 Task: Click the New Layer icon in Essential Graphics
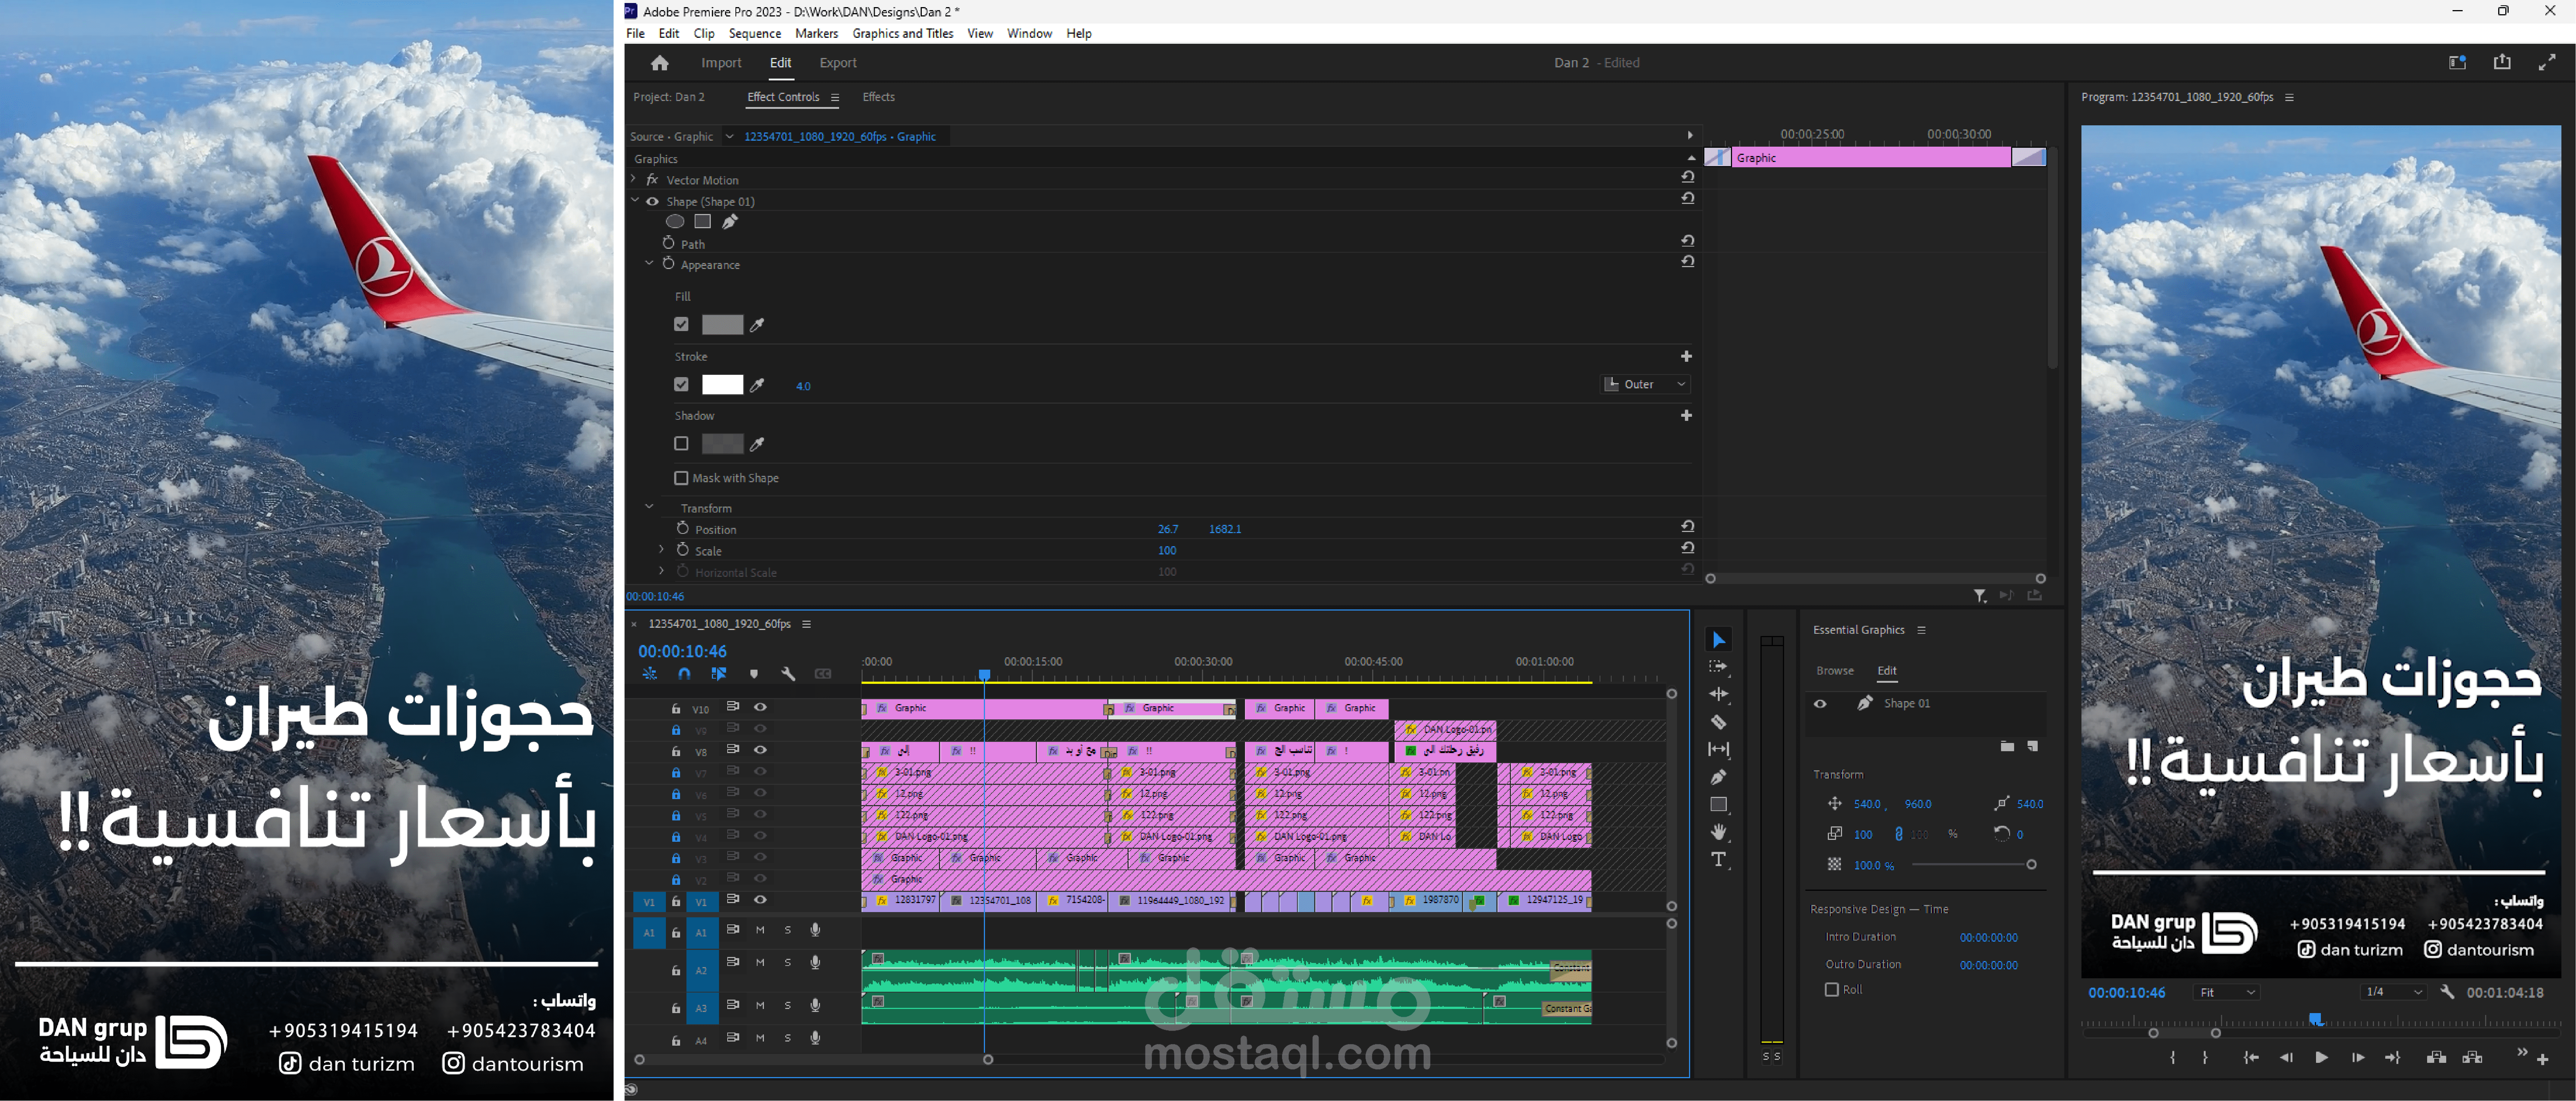click(x=2033, y=746)
